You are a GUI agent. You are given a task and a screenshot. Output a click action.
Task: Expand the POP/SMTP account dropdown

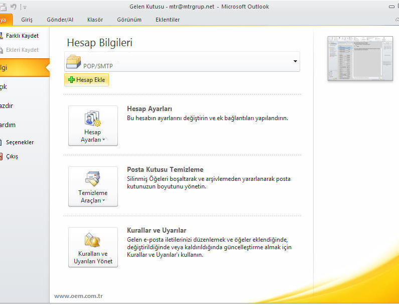point(295,61)
